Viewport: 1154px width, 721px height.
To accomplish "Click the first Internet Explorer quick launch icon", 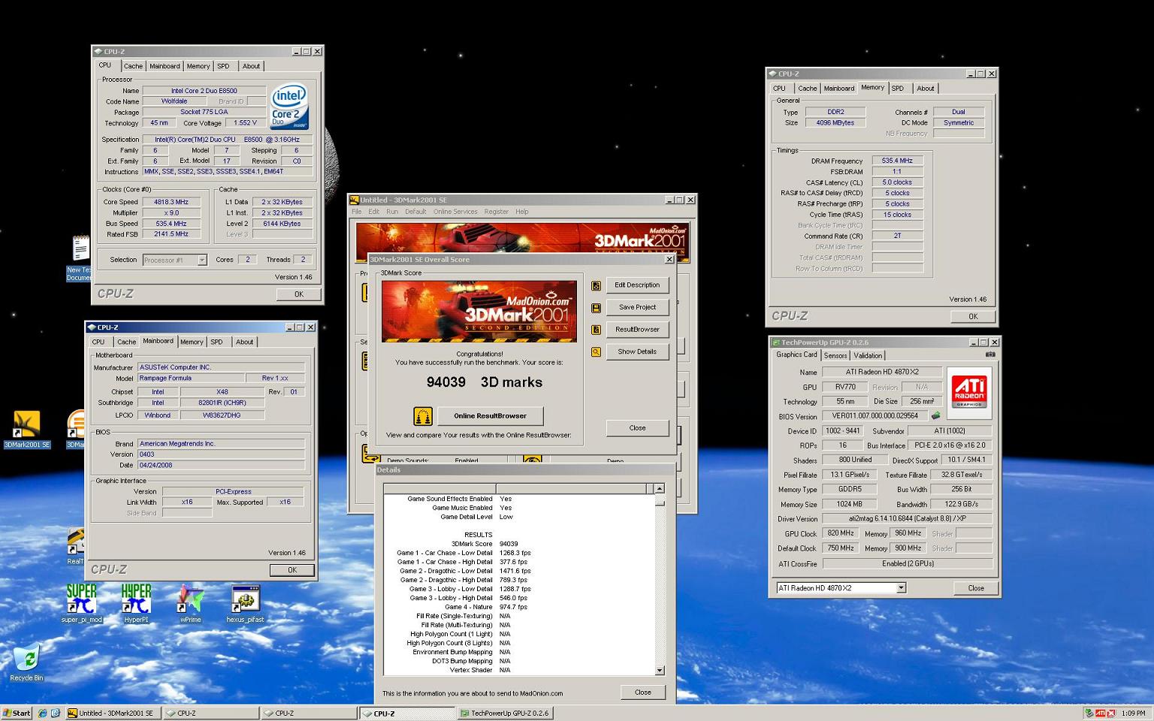I will point(42,713).
